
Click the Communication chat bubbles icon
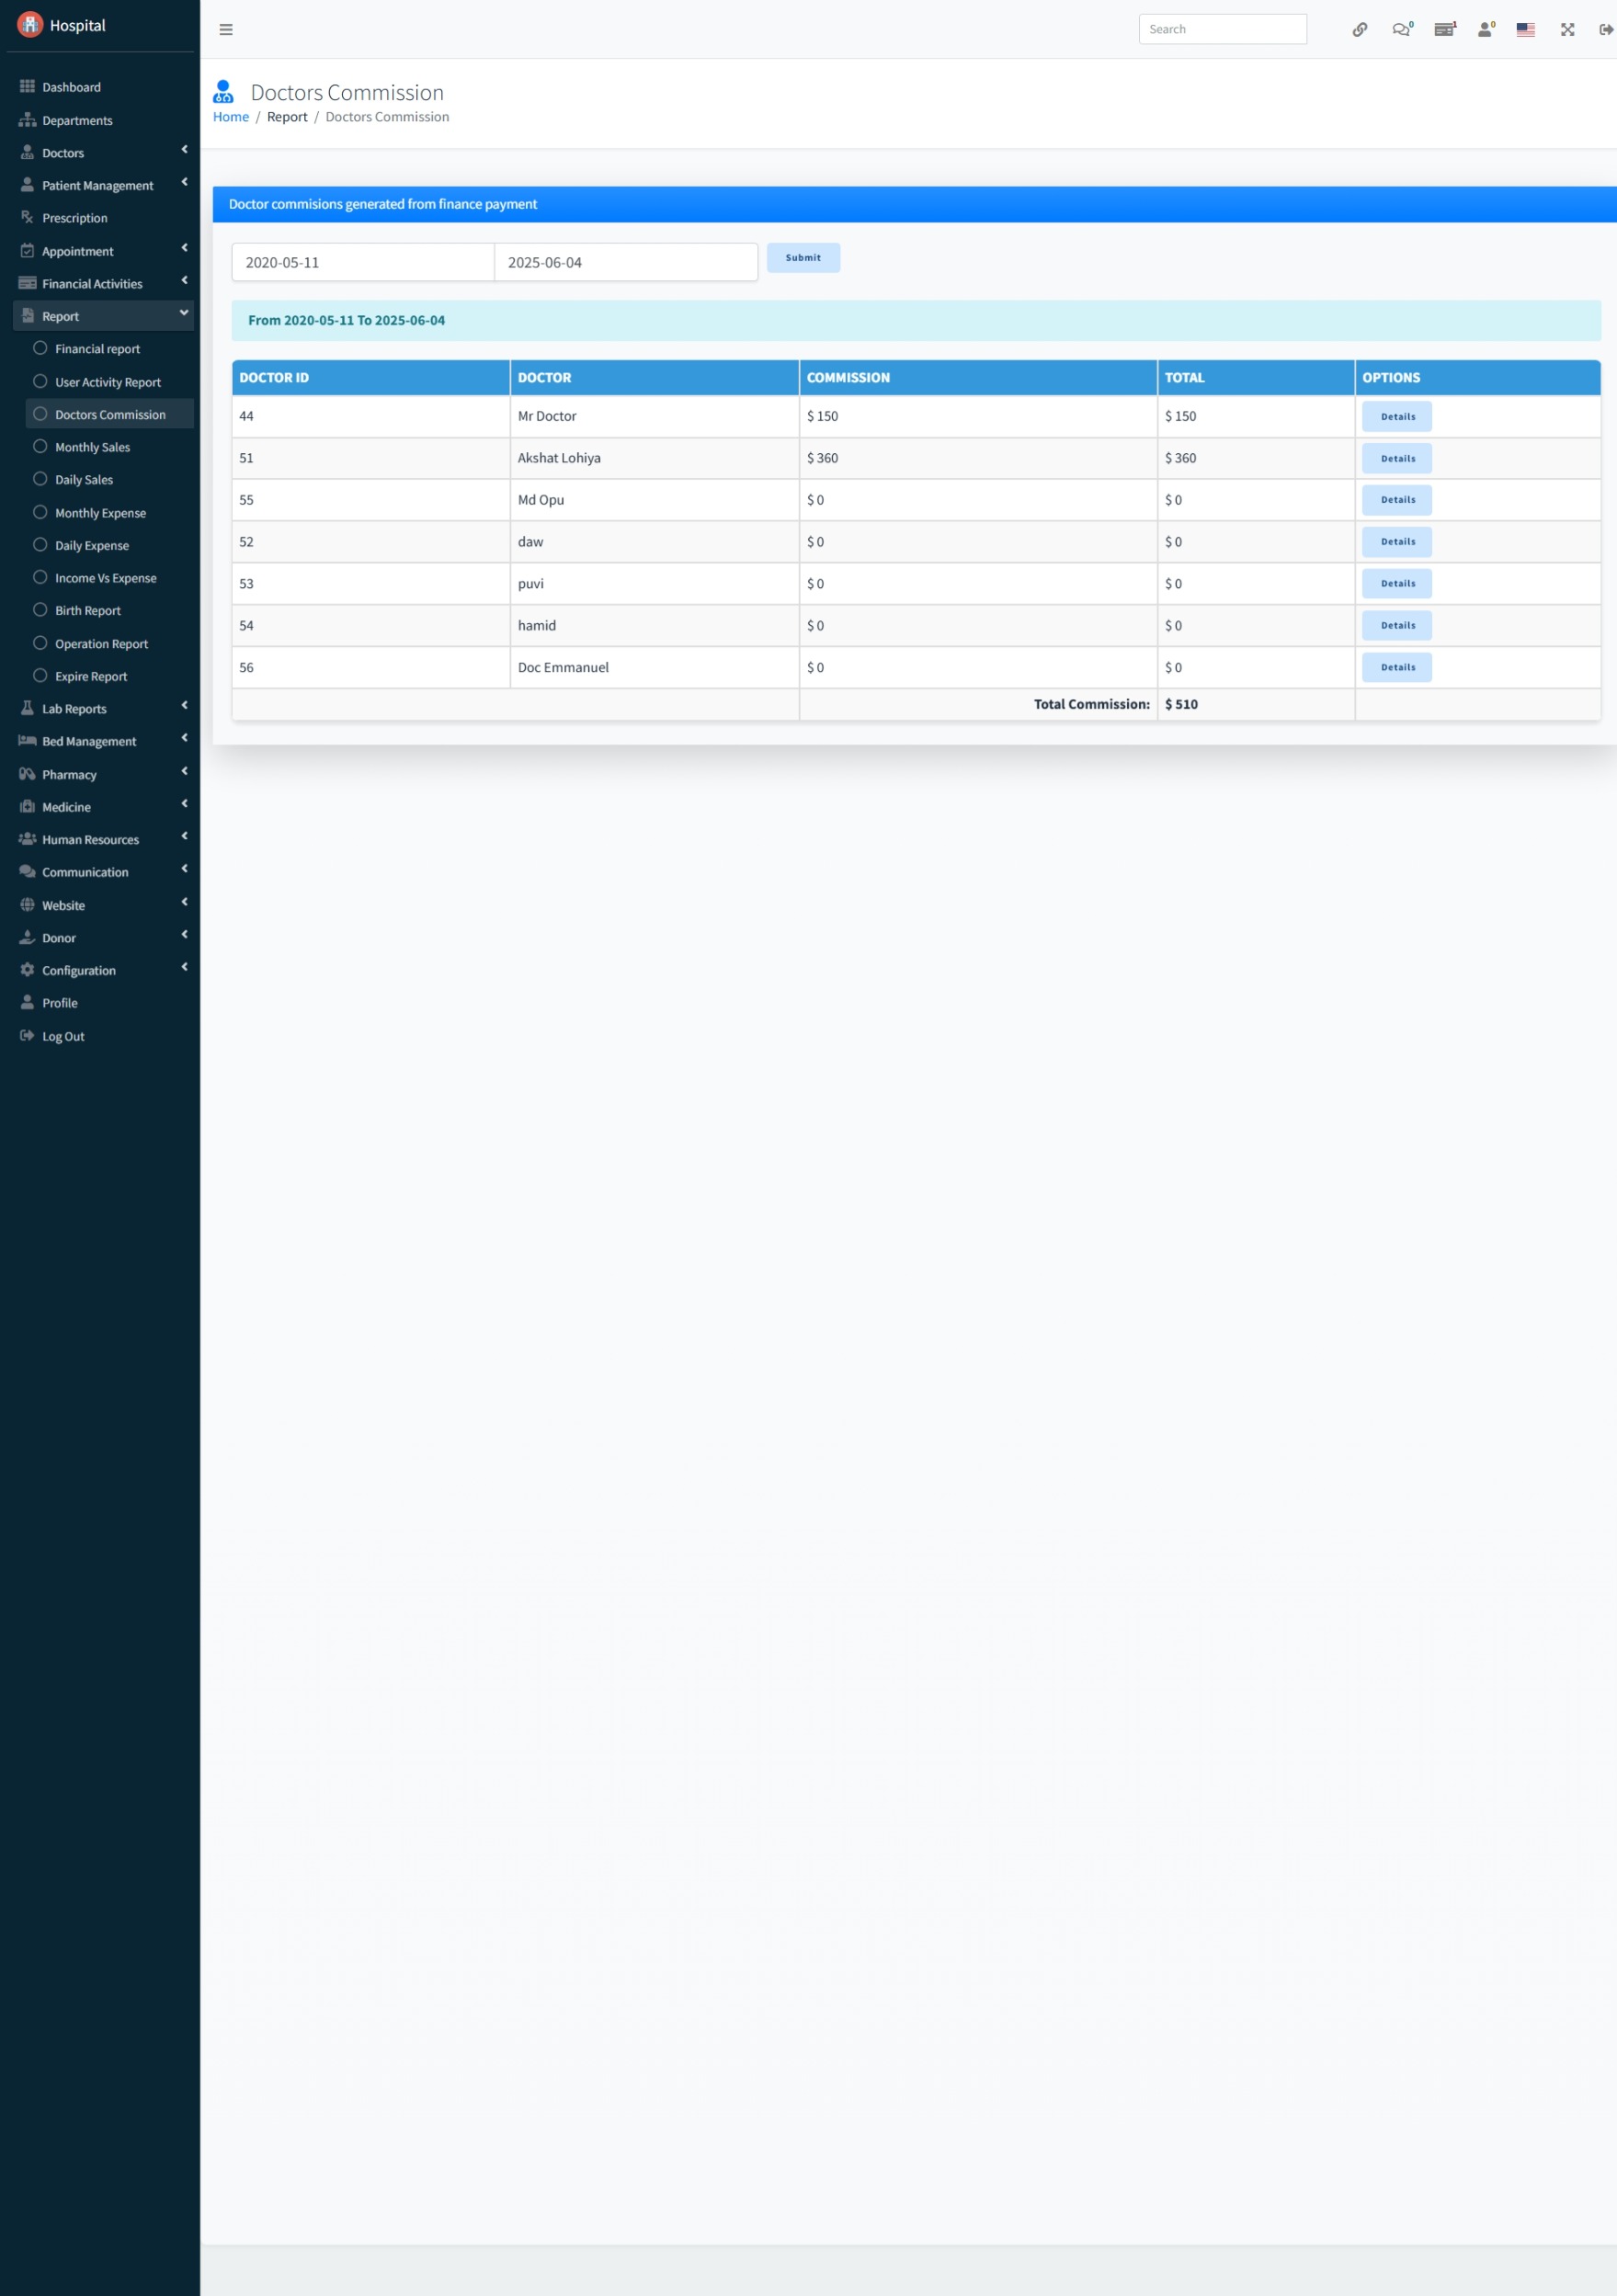(27, 872)
